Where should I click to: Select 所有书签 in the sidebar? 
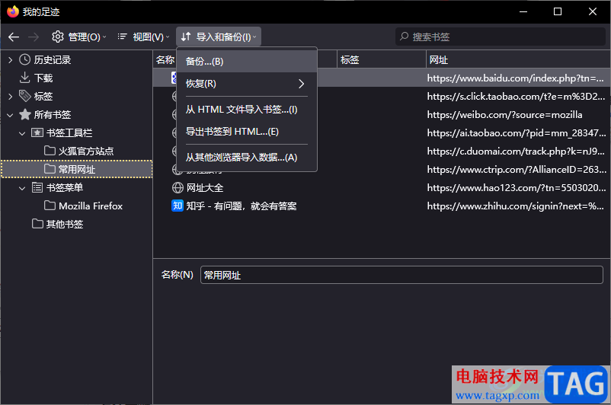click(53, 115)
